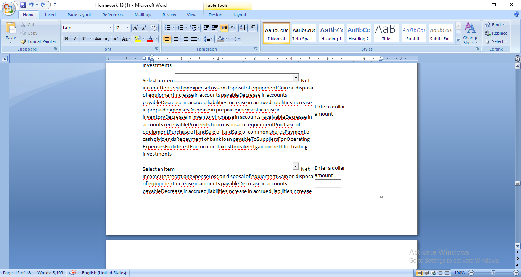Toggle bold formatting
The image size is (521, 277).
click(66, 39)
